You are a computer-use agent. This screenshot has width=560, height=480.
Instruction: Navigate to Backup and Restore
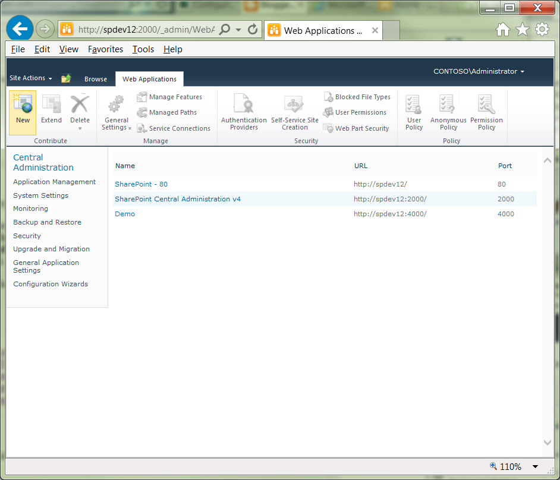click(x=47, y=222)
